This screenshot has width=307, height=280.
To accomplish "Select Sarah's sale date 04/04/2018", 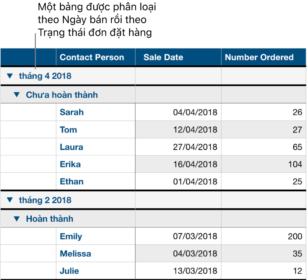I will point(195,112).
